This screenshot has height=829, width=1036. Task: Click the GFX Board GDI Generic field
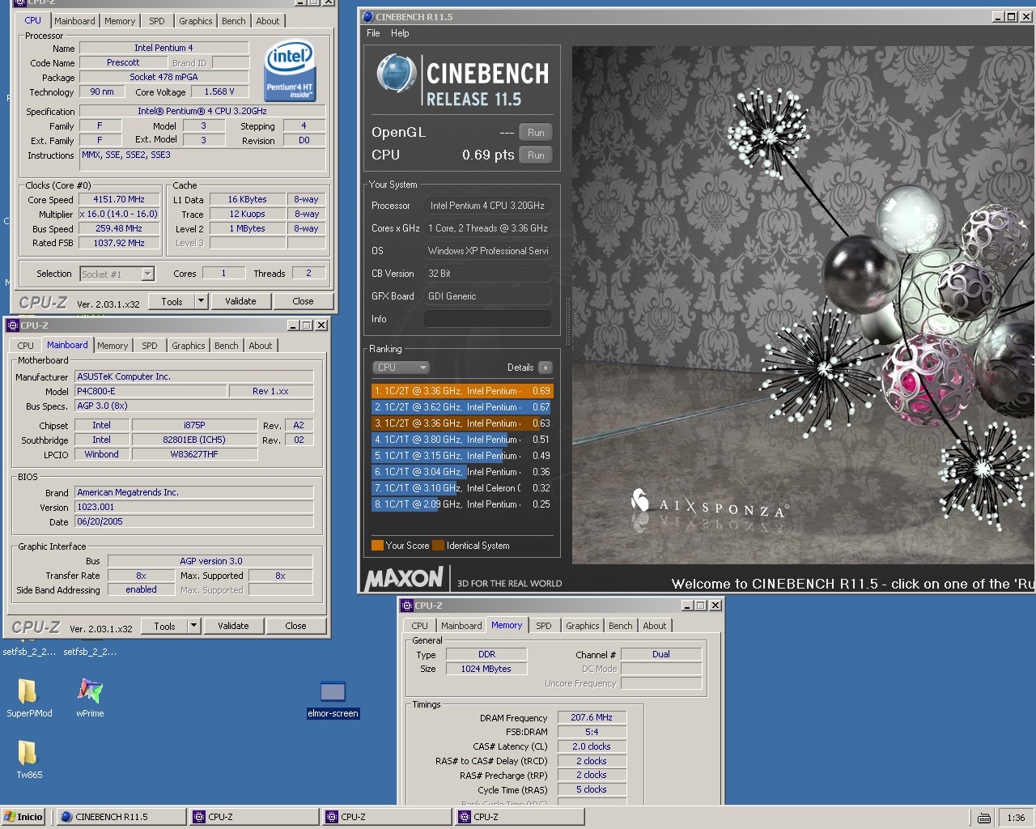pos(488,296)
